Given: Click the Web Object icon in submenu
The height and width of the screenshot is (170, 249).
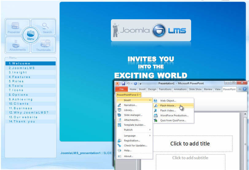Looking at the screenshot, I should [x=156, y=101].
